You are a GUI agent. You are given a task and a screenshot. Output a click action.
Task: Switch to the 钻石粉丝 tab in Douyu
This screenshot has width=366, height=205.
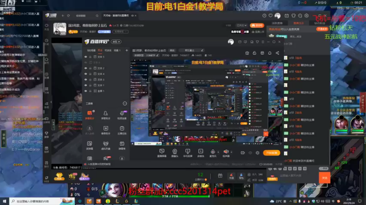319,23
